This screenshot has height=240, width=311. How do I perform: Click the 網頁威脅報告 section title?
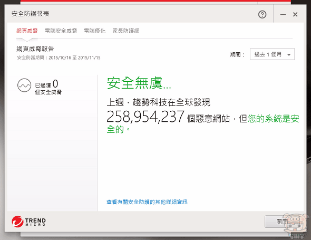tap(35, 49)
